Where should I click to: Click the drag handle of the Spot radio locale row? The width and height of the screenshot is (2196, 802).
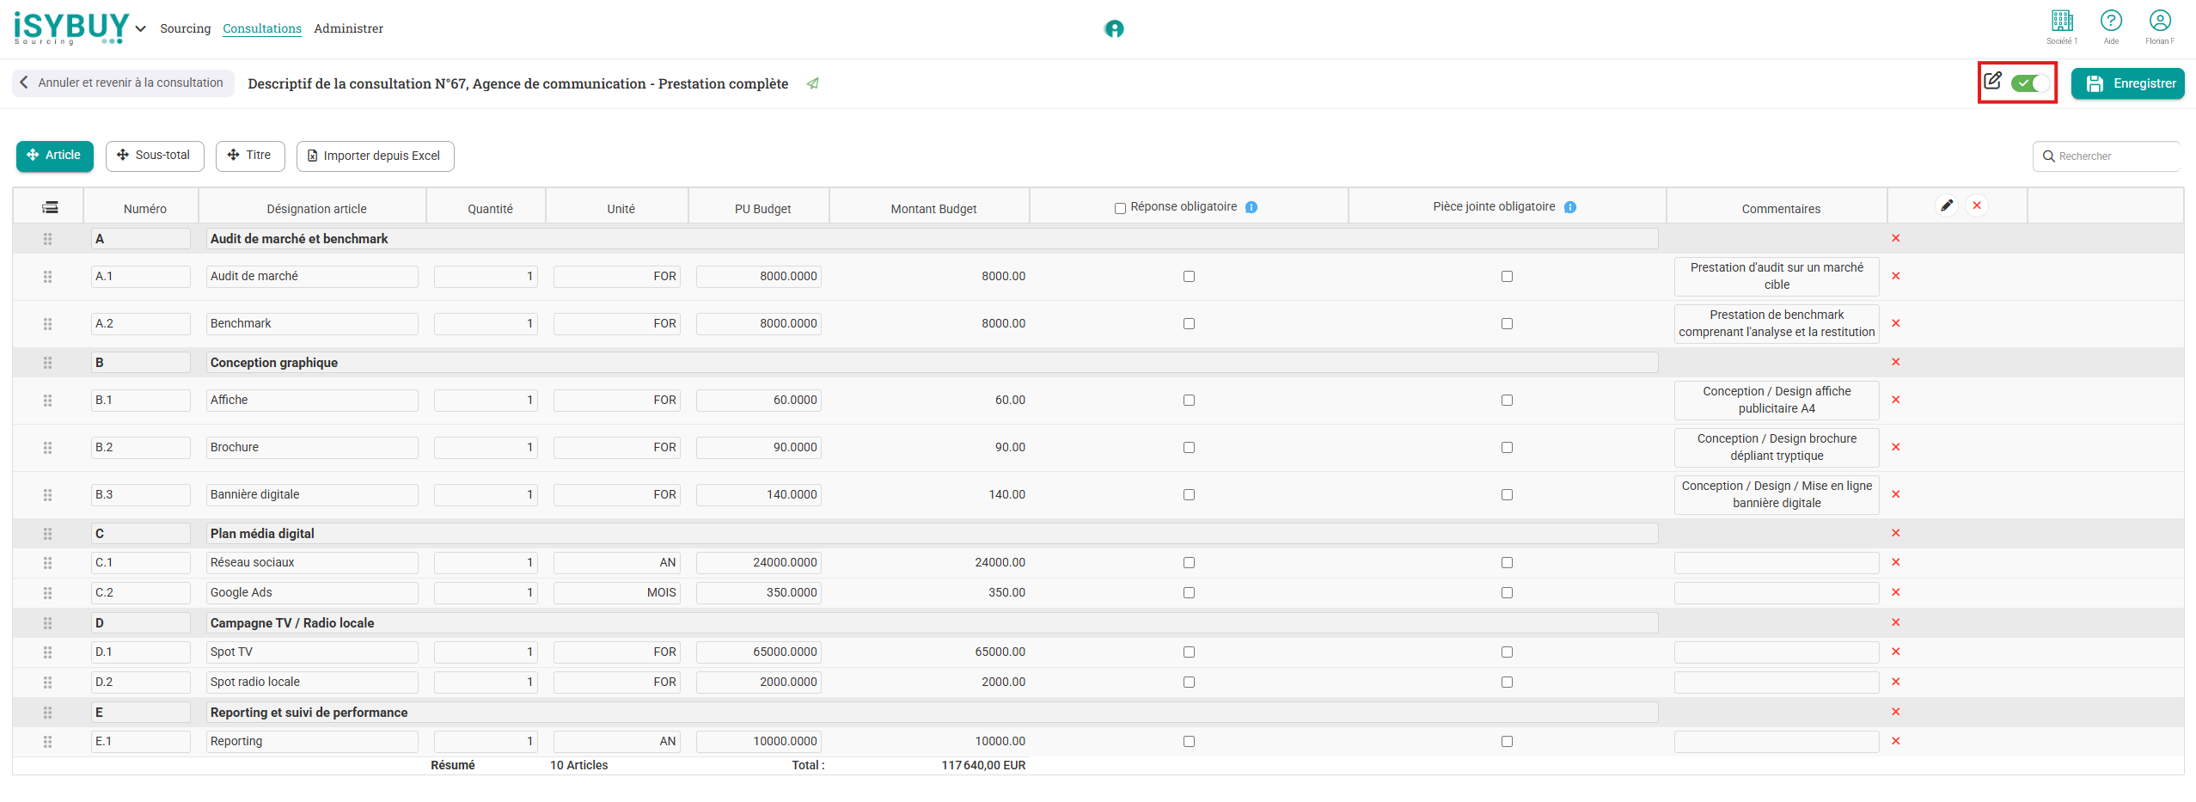click(x=47, y=683)
